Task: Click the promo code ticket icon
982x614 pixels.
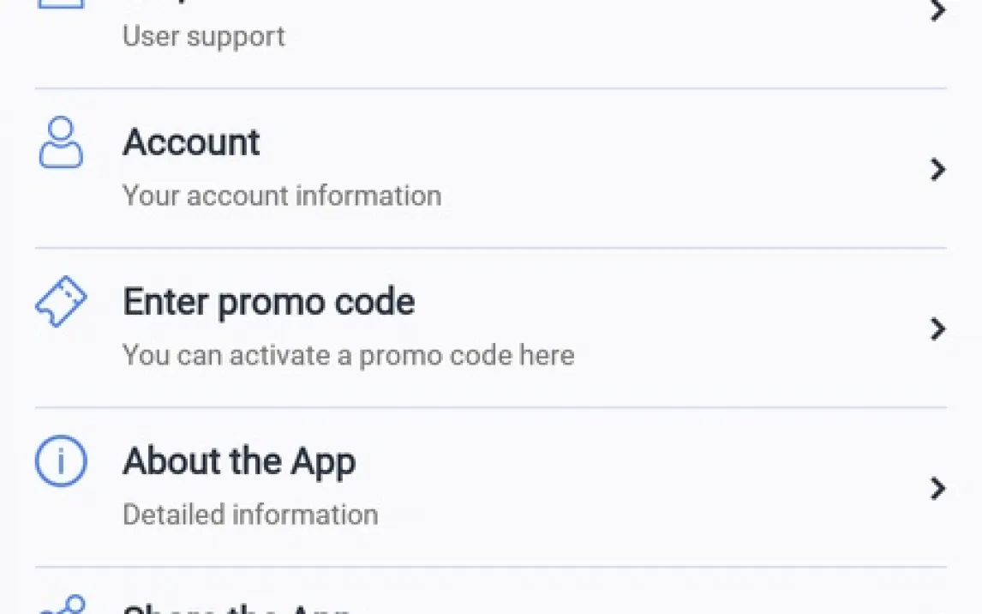Action: [61, 303]
